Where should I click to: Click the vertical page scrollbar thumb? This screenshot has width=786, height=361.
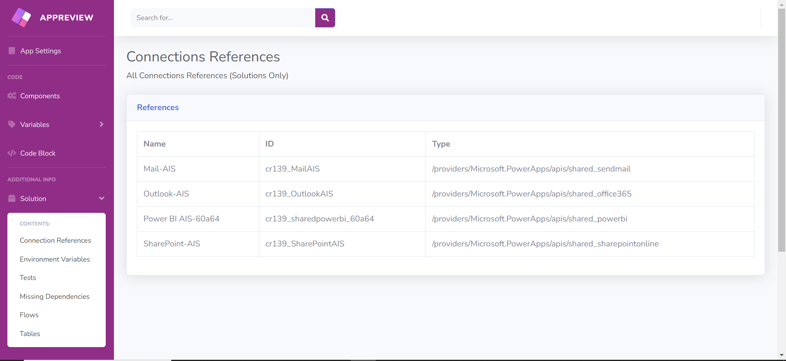pyautogui.click(x=781, y=131)
